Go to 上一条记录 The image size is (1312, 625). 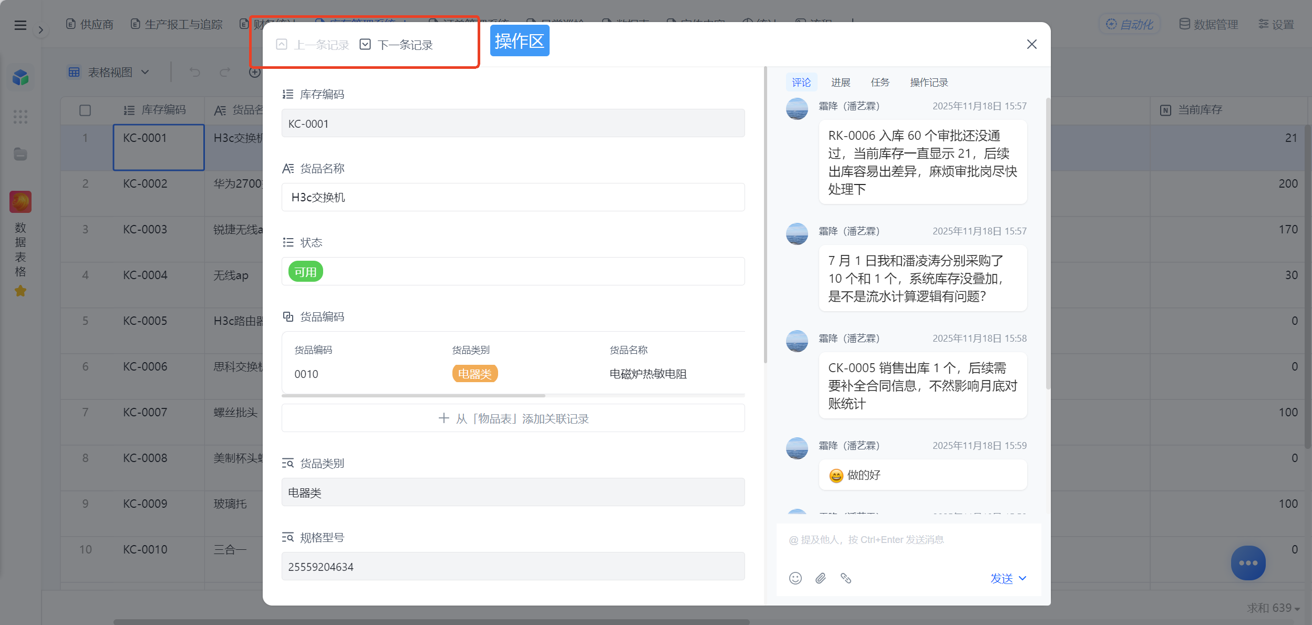click(313, 45)
